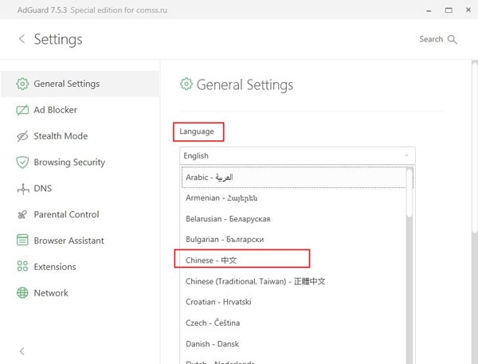Choose Czech - Čeština language
The height and width of the screenshot is (364, 478).
click(212, 323)
